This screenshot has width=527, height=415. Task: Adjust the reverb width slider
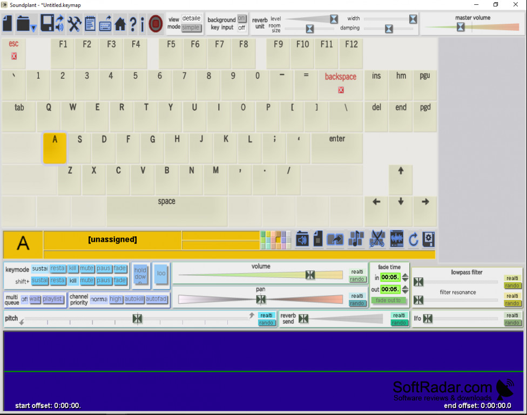[x=413, y=19]
